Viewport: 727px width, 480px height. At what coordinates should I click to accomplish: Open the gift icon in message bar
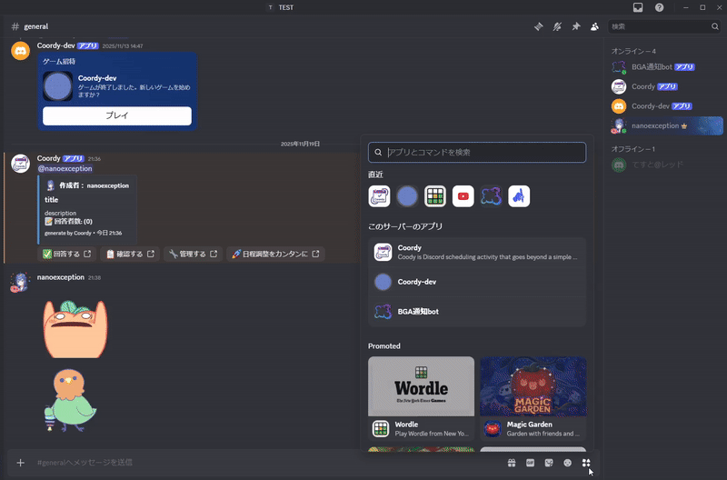pyautogui.click(x=512, y=463)
